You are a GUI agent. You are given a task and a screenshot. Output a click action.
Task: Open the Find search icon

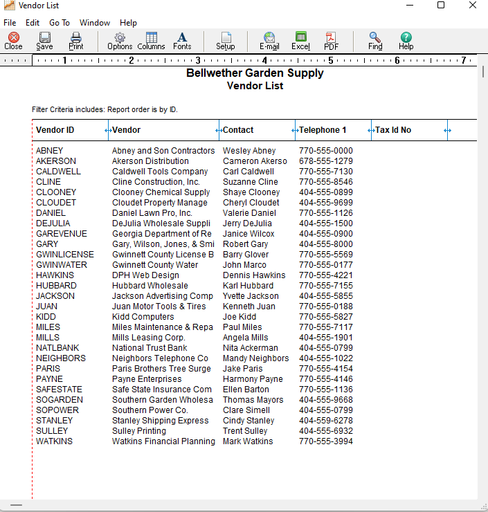coord(375,41)
